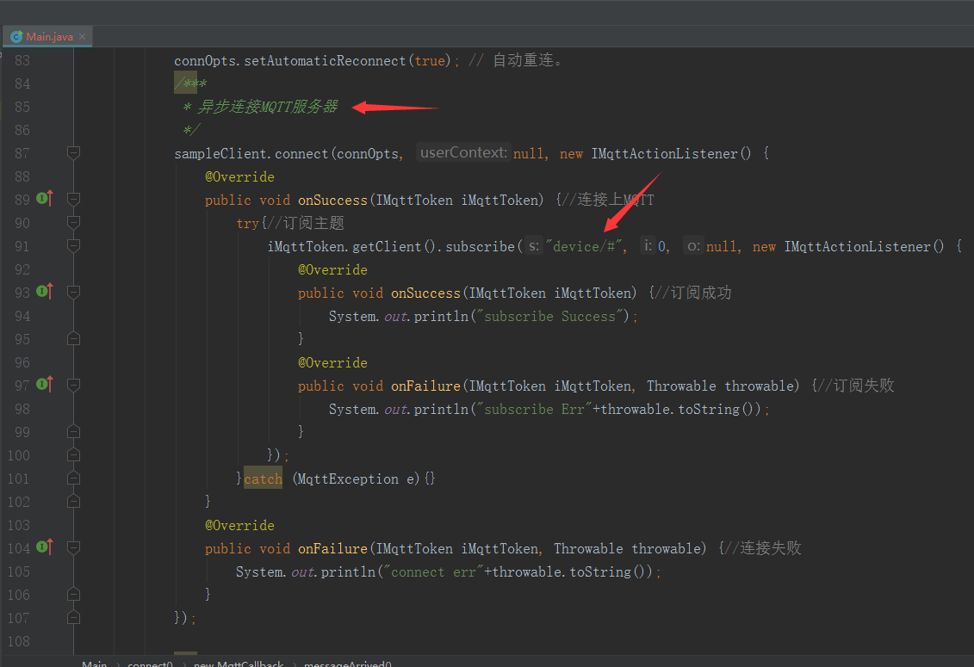The image size is (974, 667).
Task: Click line number 108 in the gutter
Action: (19, 641)
